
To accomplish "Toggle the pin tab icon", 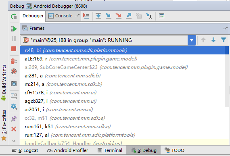I will point(14,119).
